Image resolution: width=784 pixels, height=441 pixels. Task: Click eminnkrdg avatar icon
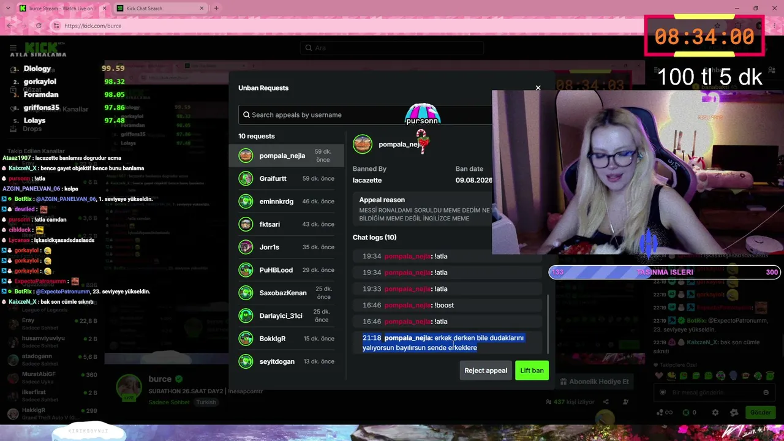pos(246,202)
